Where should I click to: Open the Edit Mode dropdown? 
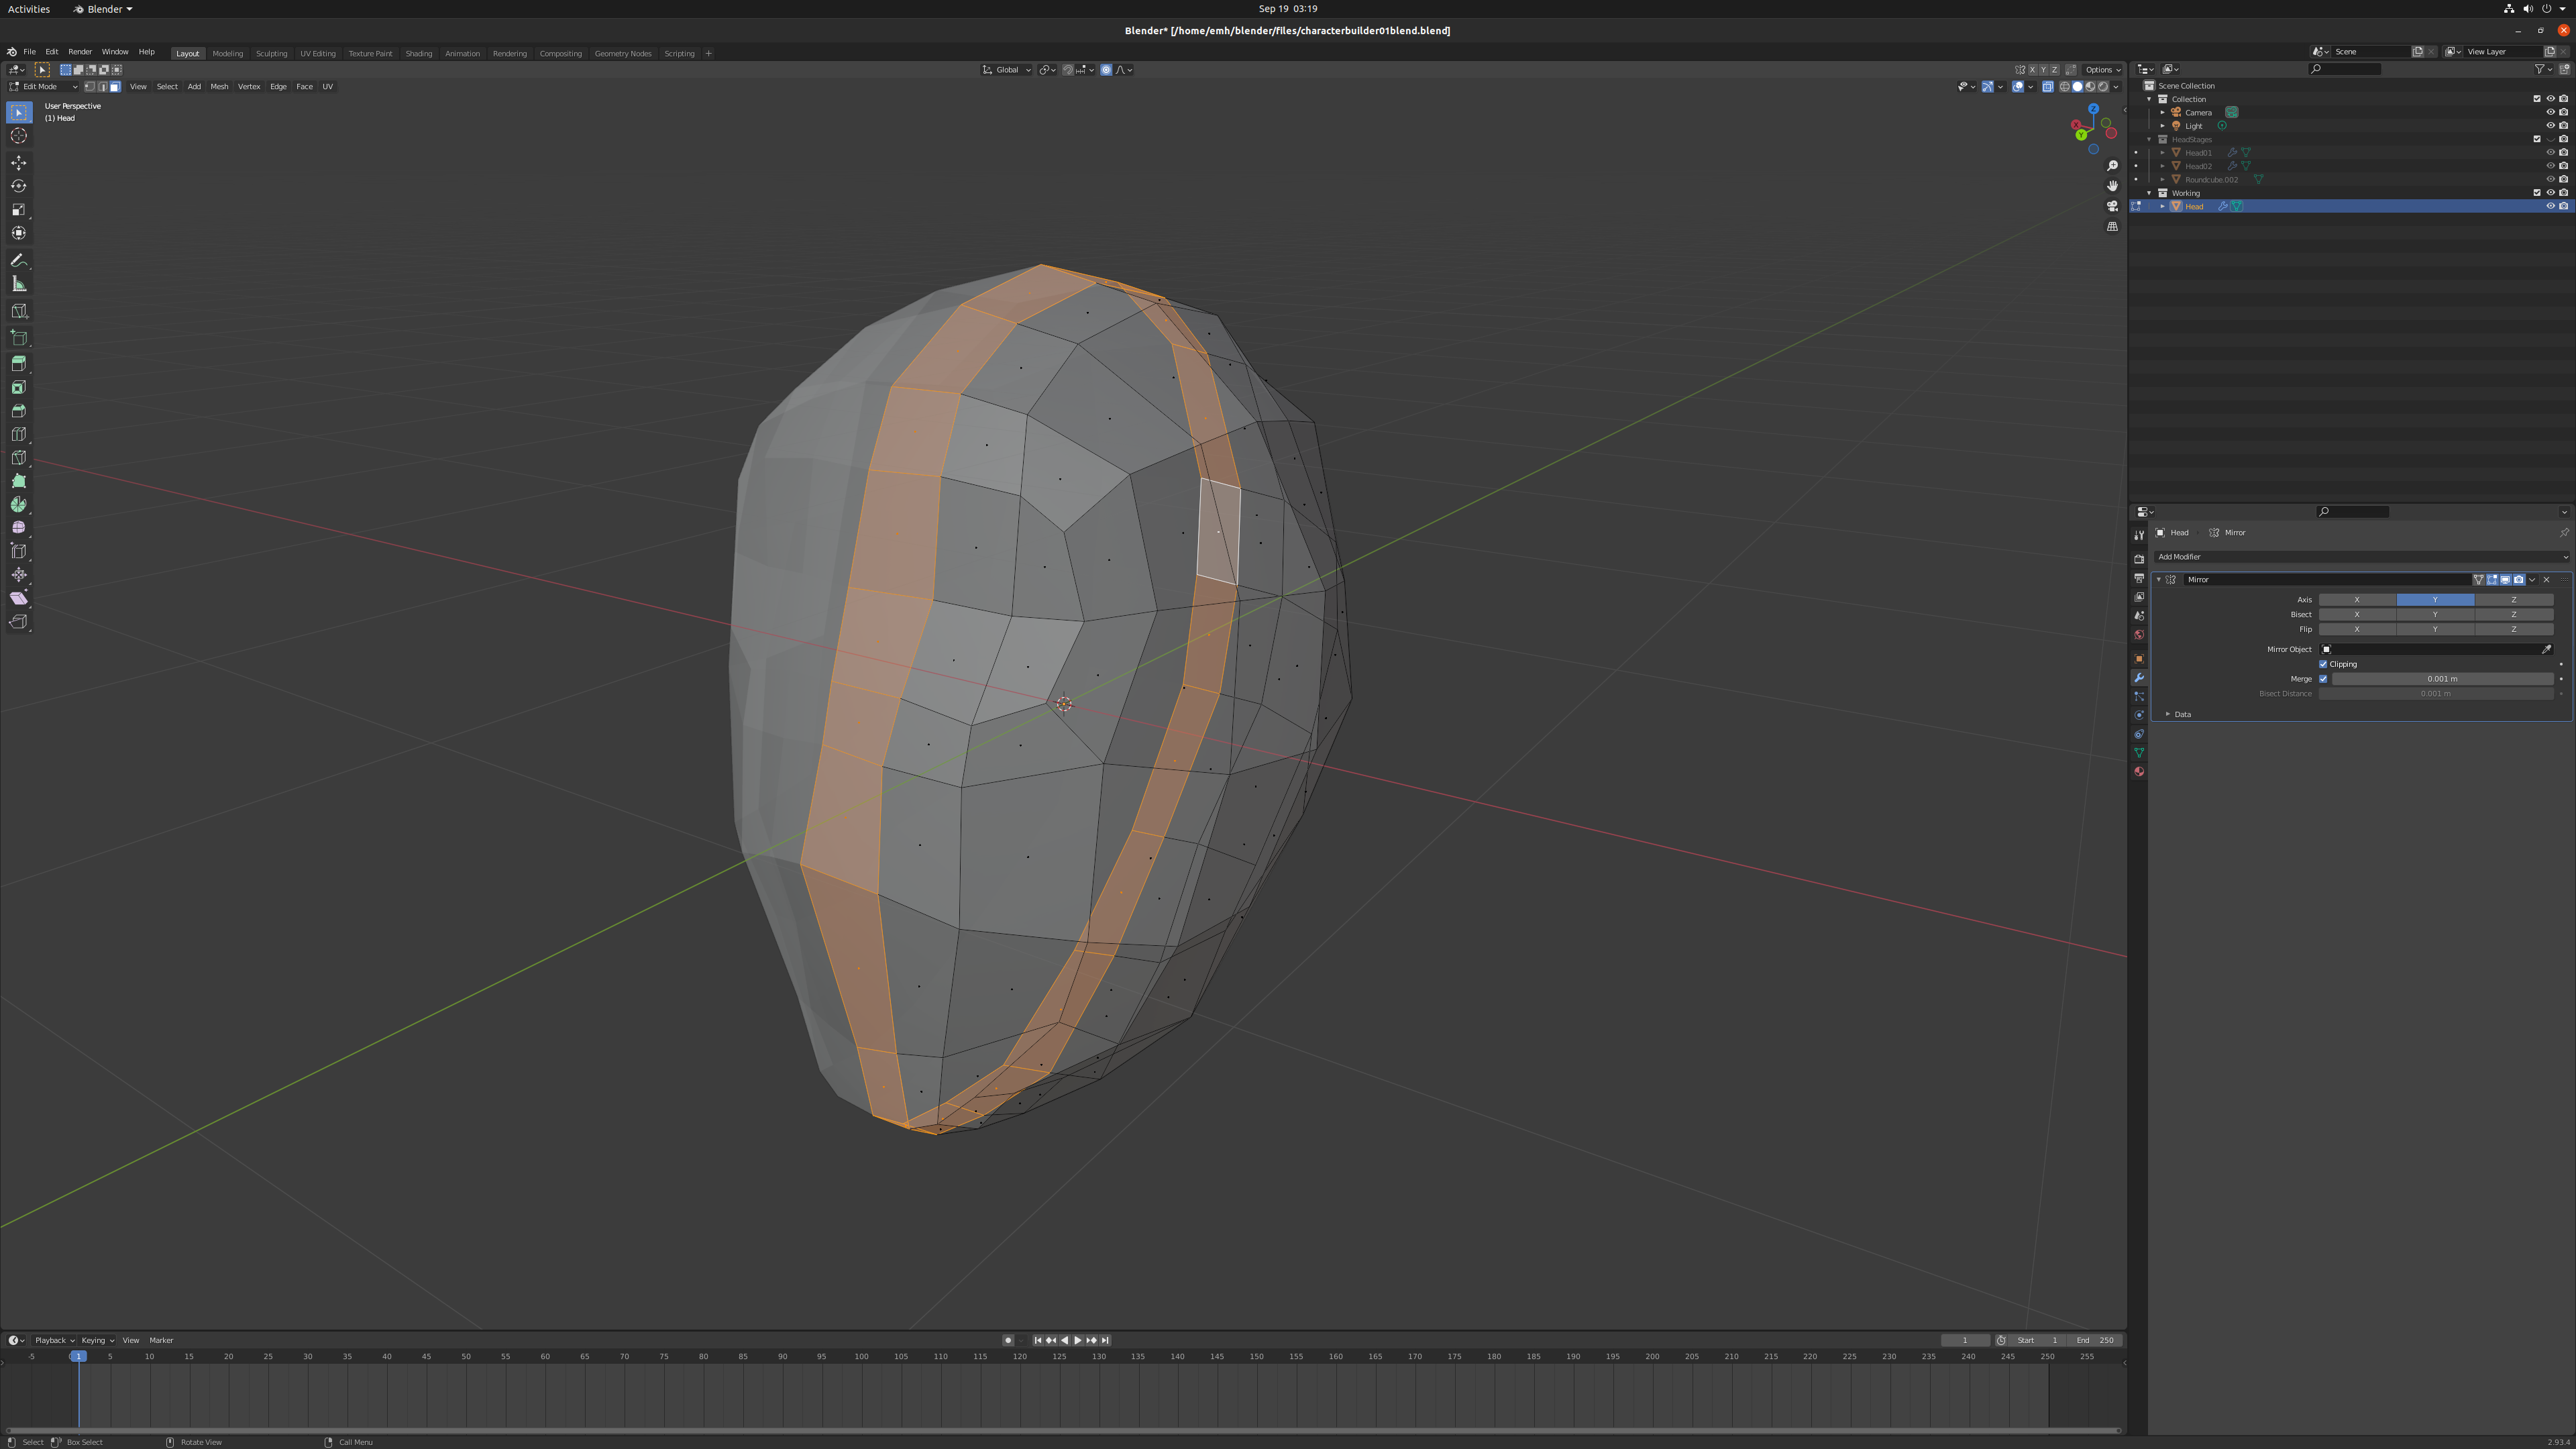43,87
